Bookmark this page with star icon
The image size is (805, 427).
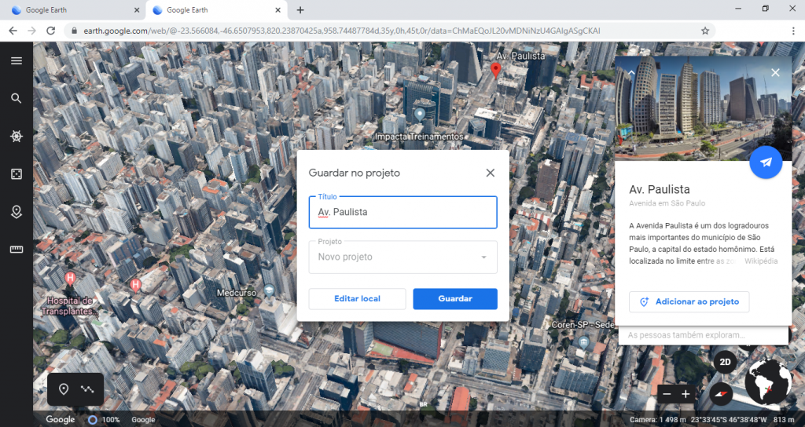705,31
